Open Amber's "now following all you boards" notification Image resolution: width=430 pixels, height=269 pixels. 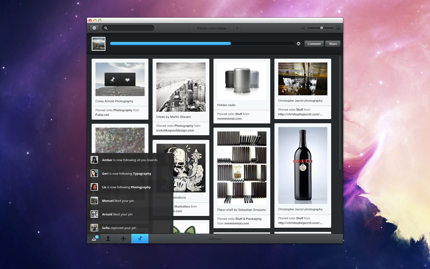pos(130,160)
